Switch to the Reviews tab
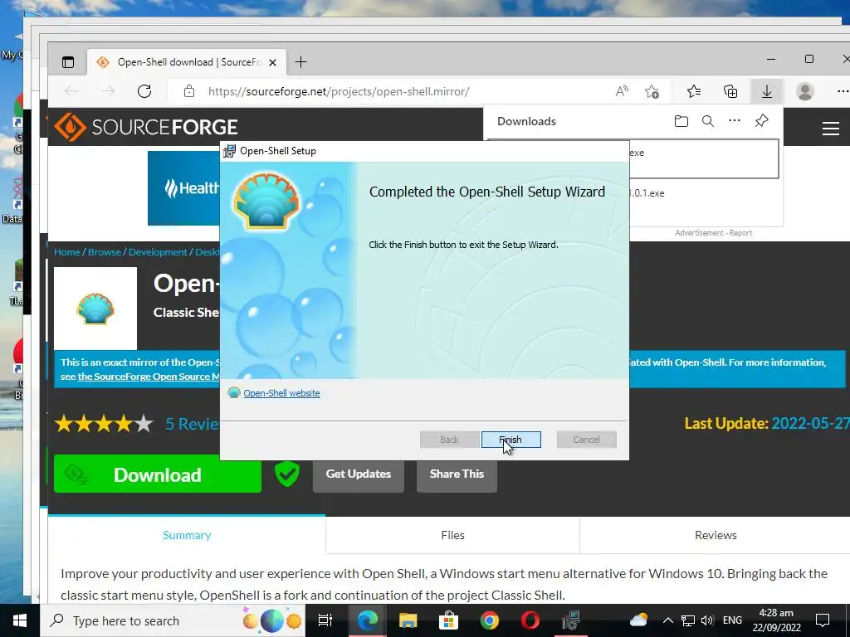The image size is (850, 637). point(716,535)
